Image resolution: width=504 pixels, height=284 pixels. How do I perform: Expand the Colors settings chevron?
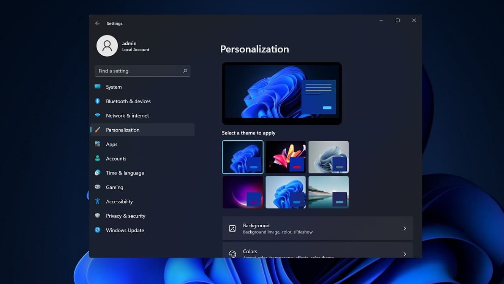(x=404, y=254)
